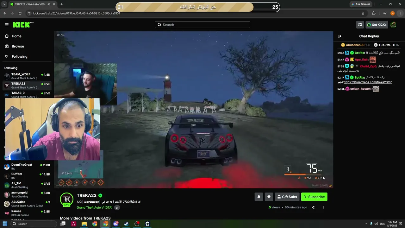
Task: Click BotRix username in the 52:17 chat message
Action: [x=359, y=78]
